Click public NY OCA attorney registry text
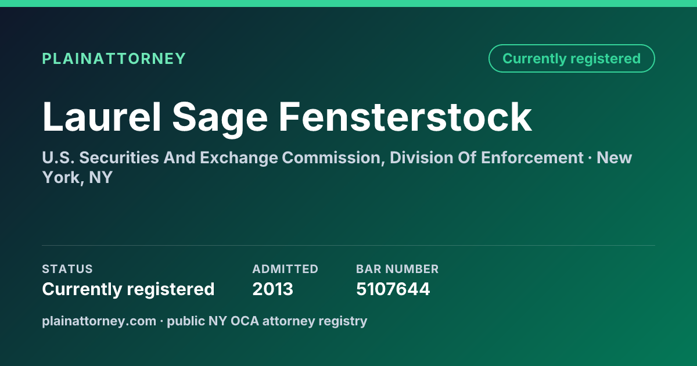697x366 pixels. tap(267, 321)
